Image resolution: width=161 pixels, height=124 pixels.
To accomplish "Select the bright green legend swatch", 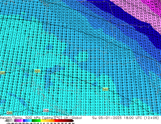I will coord(40,121).
